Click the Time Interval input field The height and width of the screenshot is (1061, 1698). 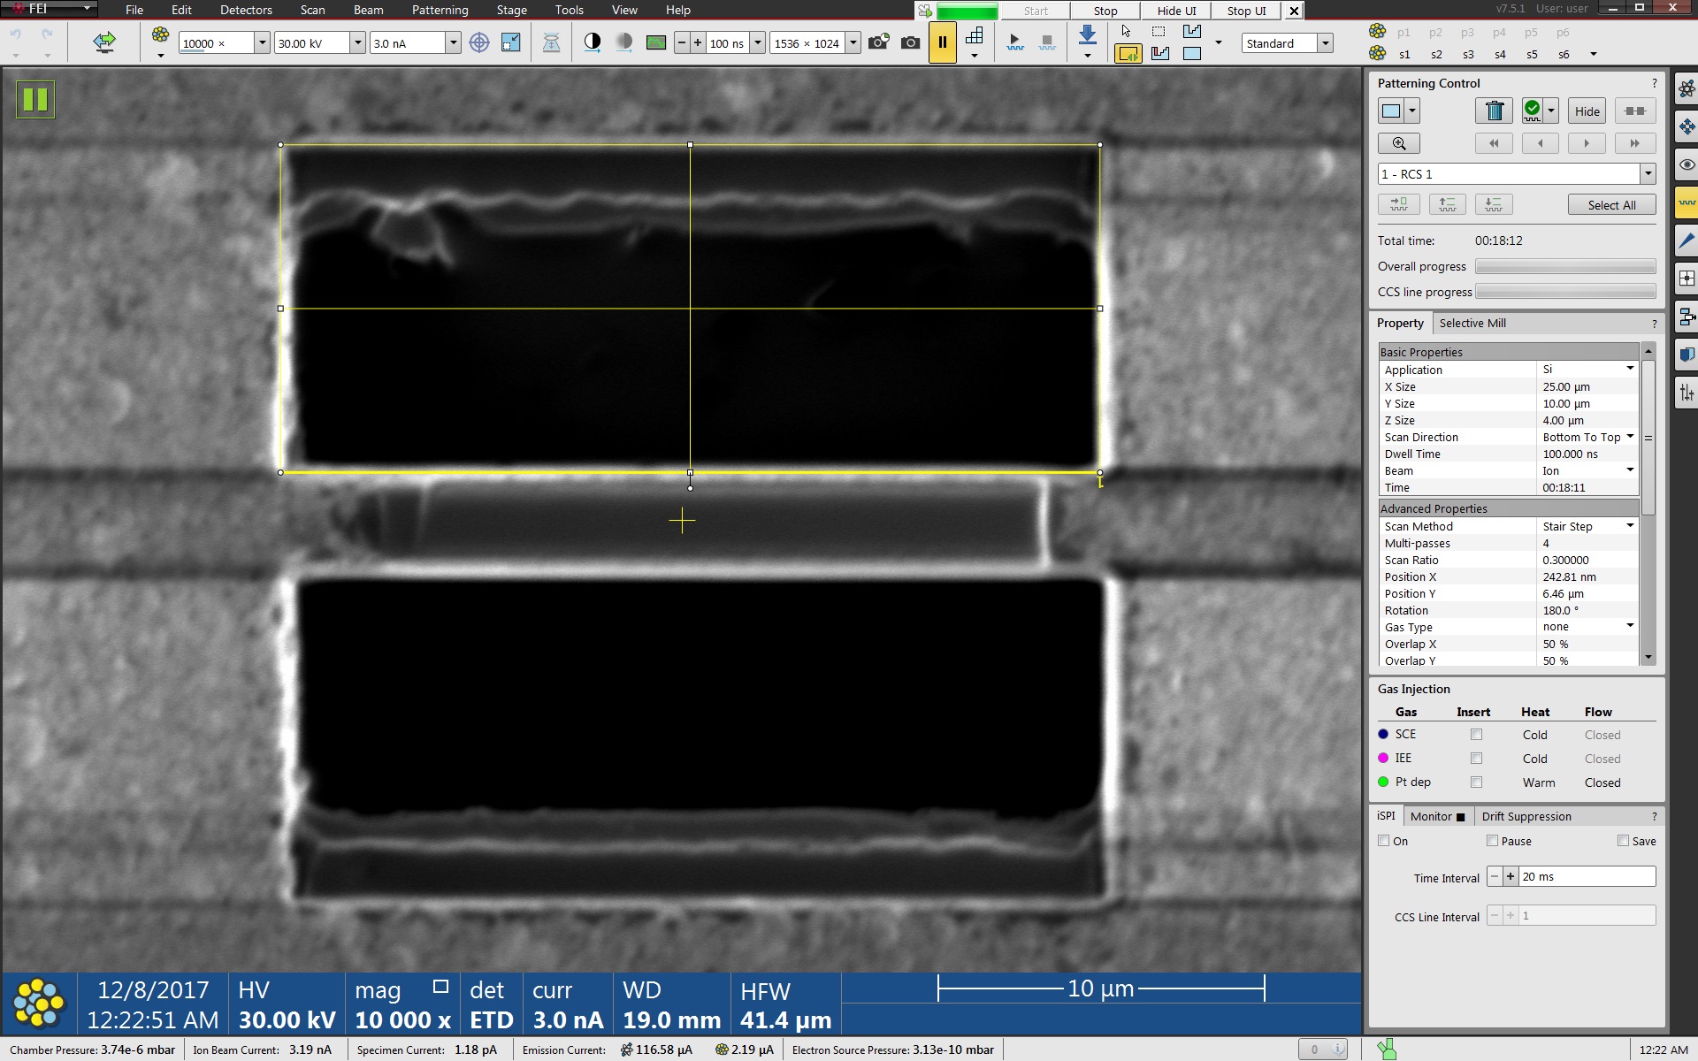click(x=1586, y=877)
